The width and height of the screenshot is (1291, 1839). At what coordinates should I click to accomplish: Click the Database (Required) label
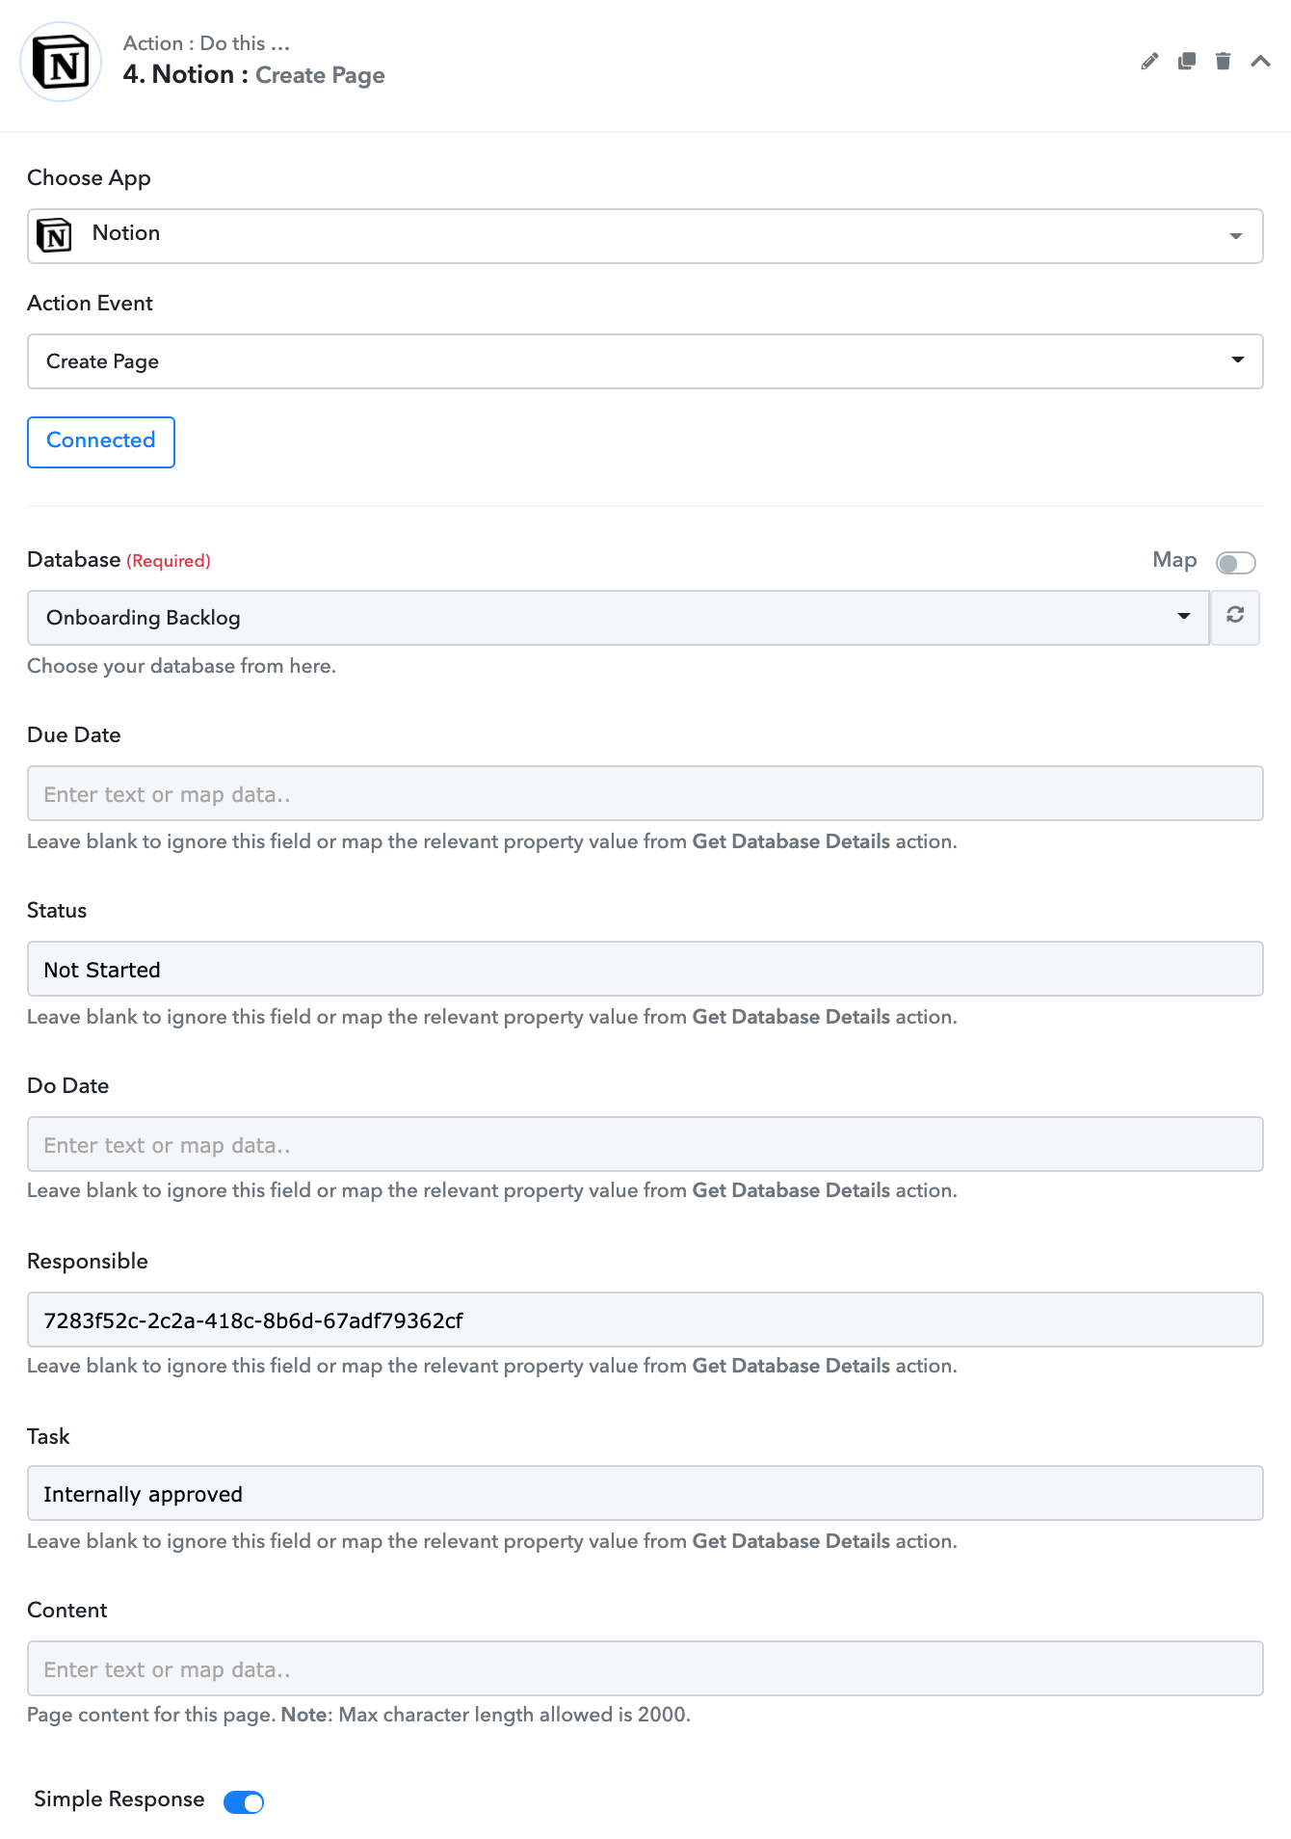click(x=119, y=560)
